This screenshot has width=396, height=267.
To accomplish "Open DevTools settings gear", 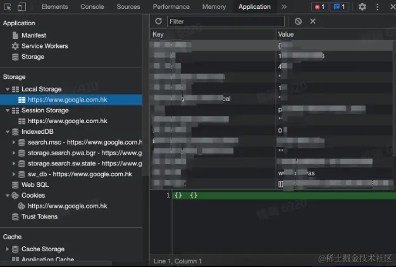I will coord(362,7).
